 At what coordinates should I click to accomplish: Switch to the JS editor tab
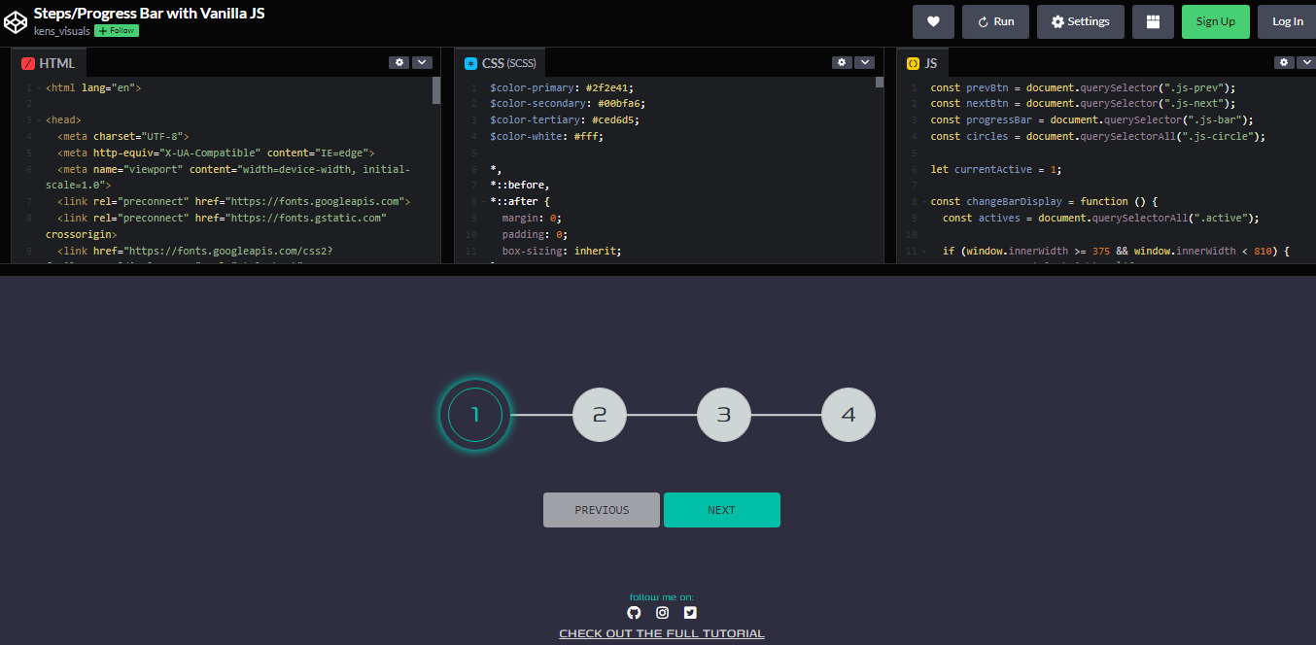click(x=922, y=61)
